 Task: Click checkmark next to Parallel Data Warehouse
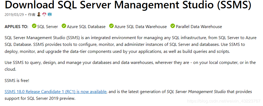coord(173,26)
